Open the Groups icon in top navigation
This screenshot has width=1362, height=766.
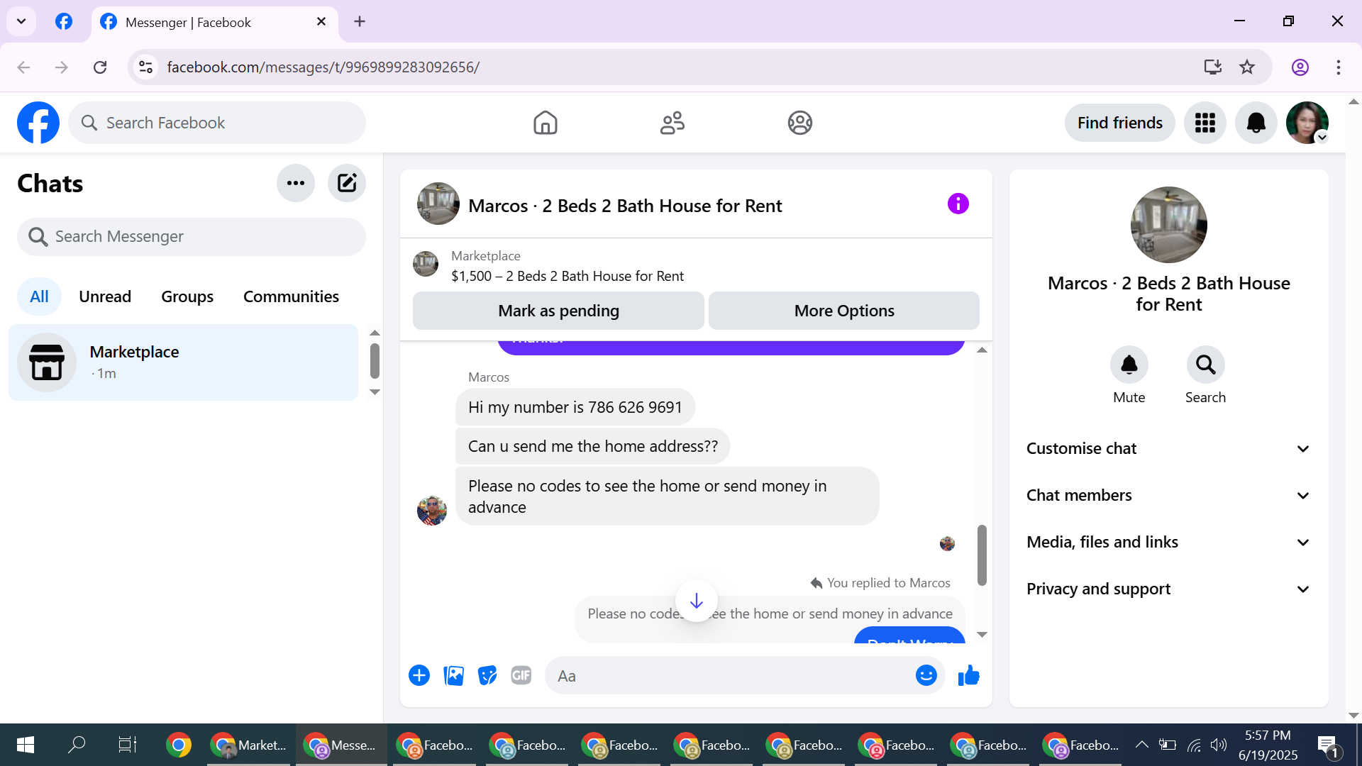click(800, 123)
